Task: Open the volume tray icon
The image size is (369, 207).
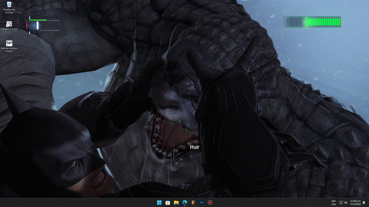Action: [x=345, y=203]
